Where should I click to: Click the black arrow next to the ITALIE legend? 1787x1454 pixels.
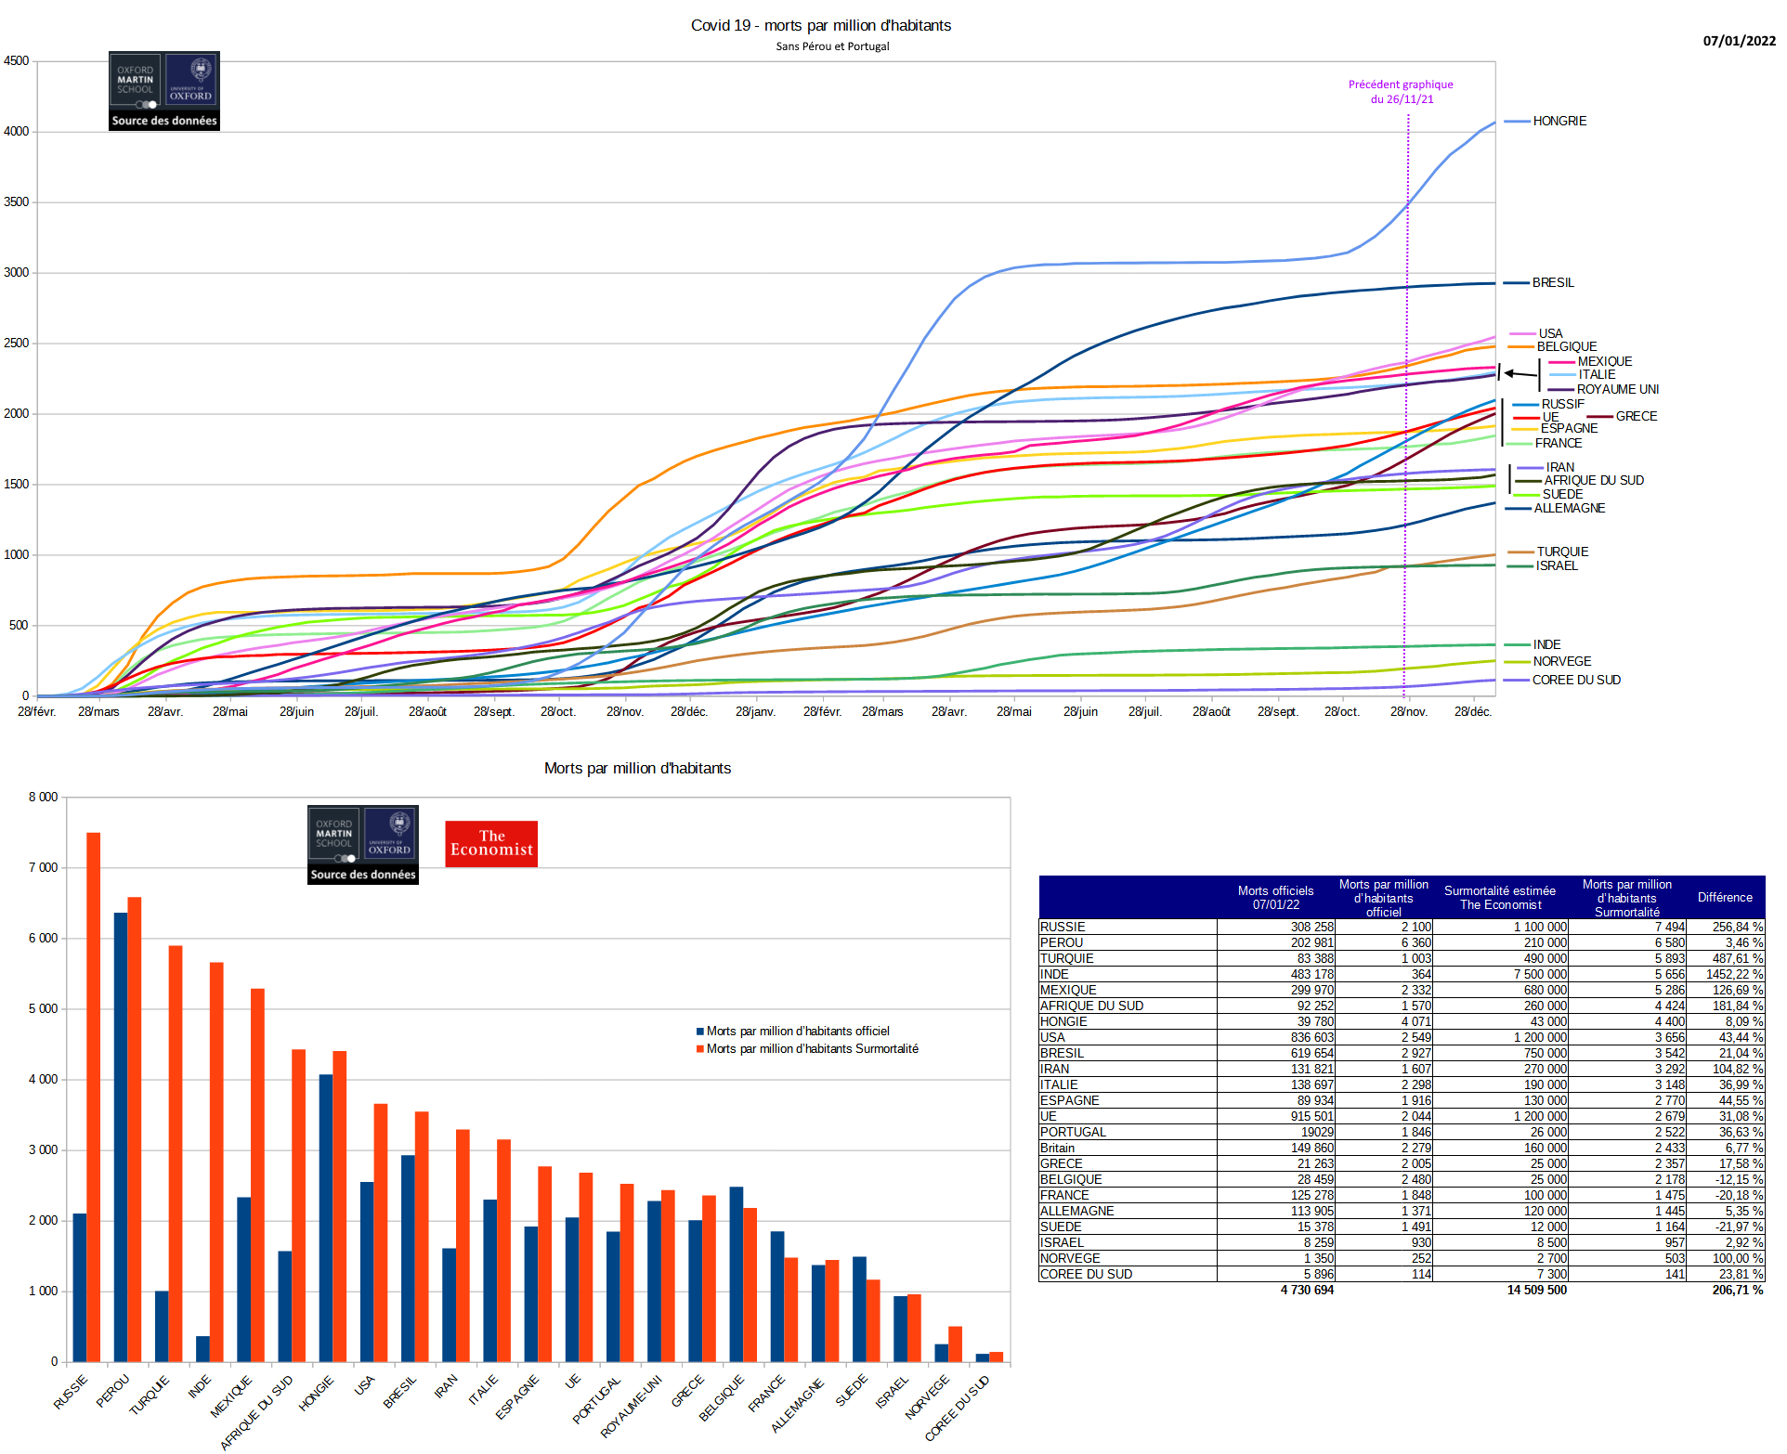click(x=1520, y=373)
